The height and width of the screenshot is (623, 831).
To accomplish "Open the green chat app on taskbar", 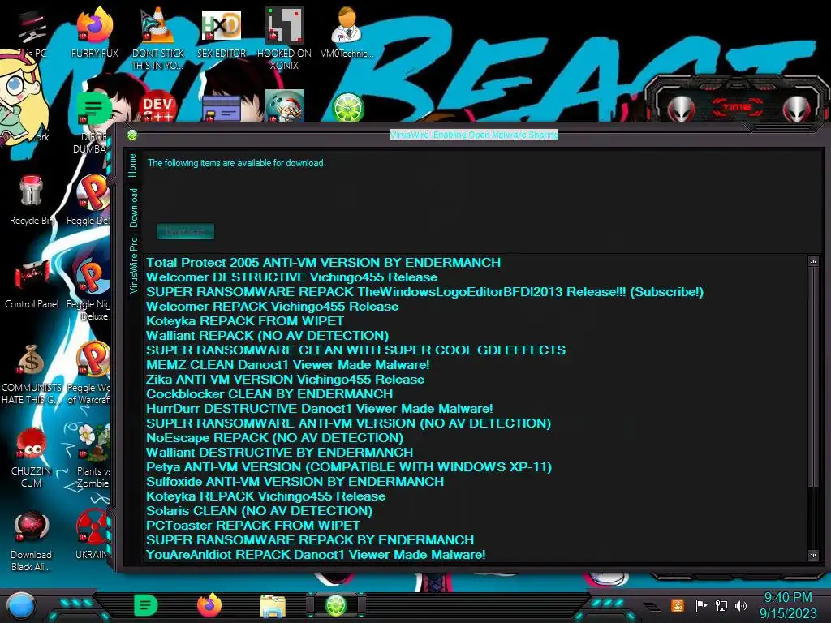I will click(145, 605).
